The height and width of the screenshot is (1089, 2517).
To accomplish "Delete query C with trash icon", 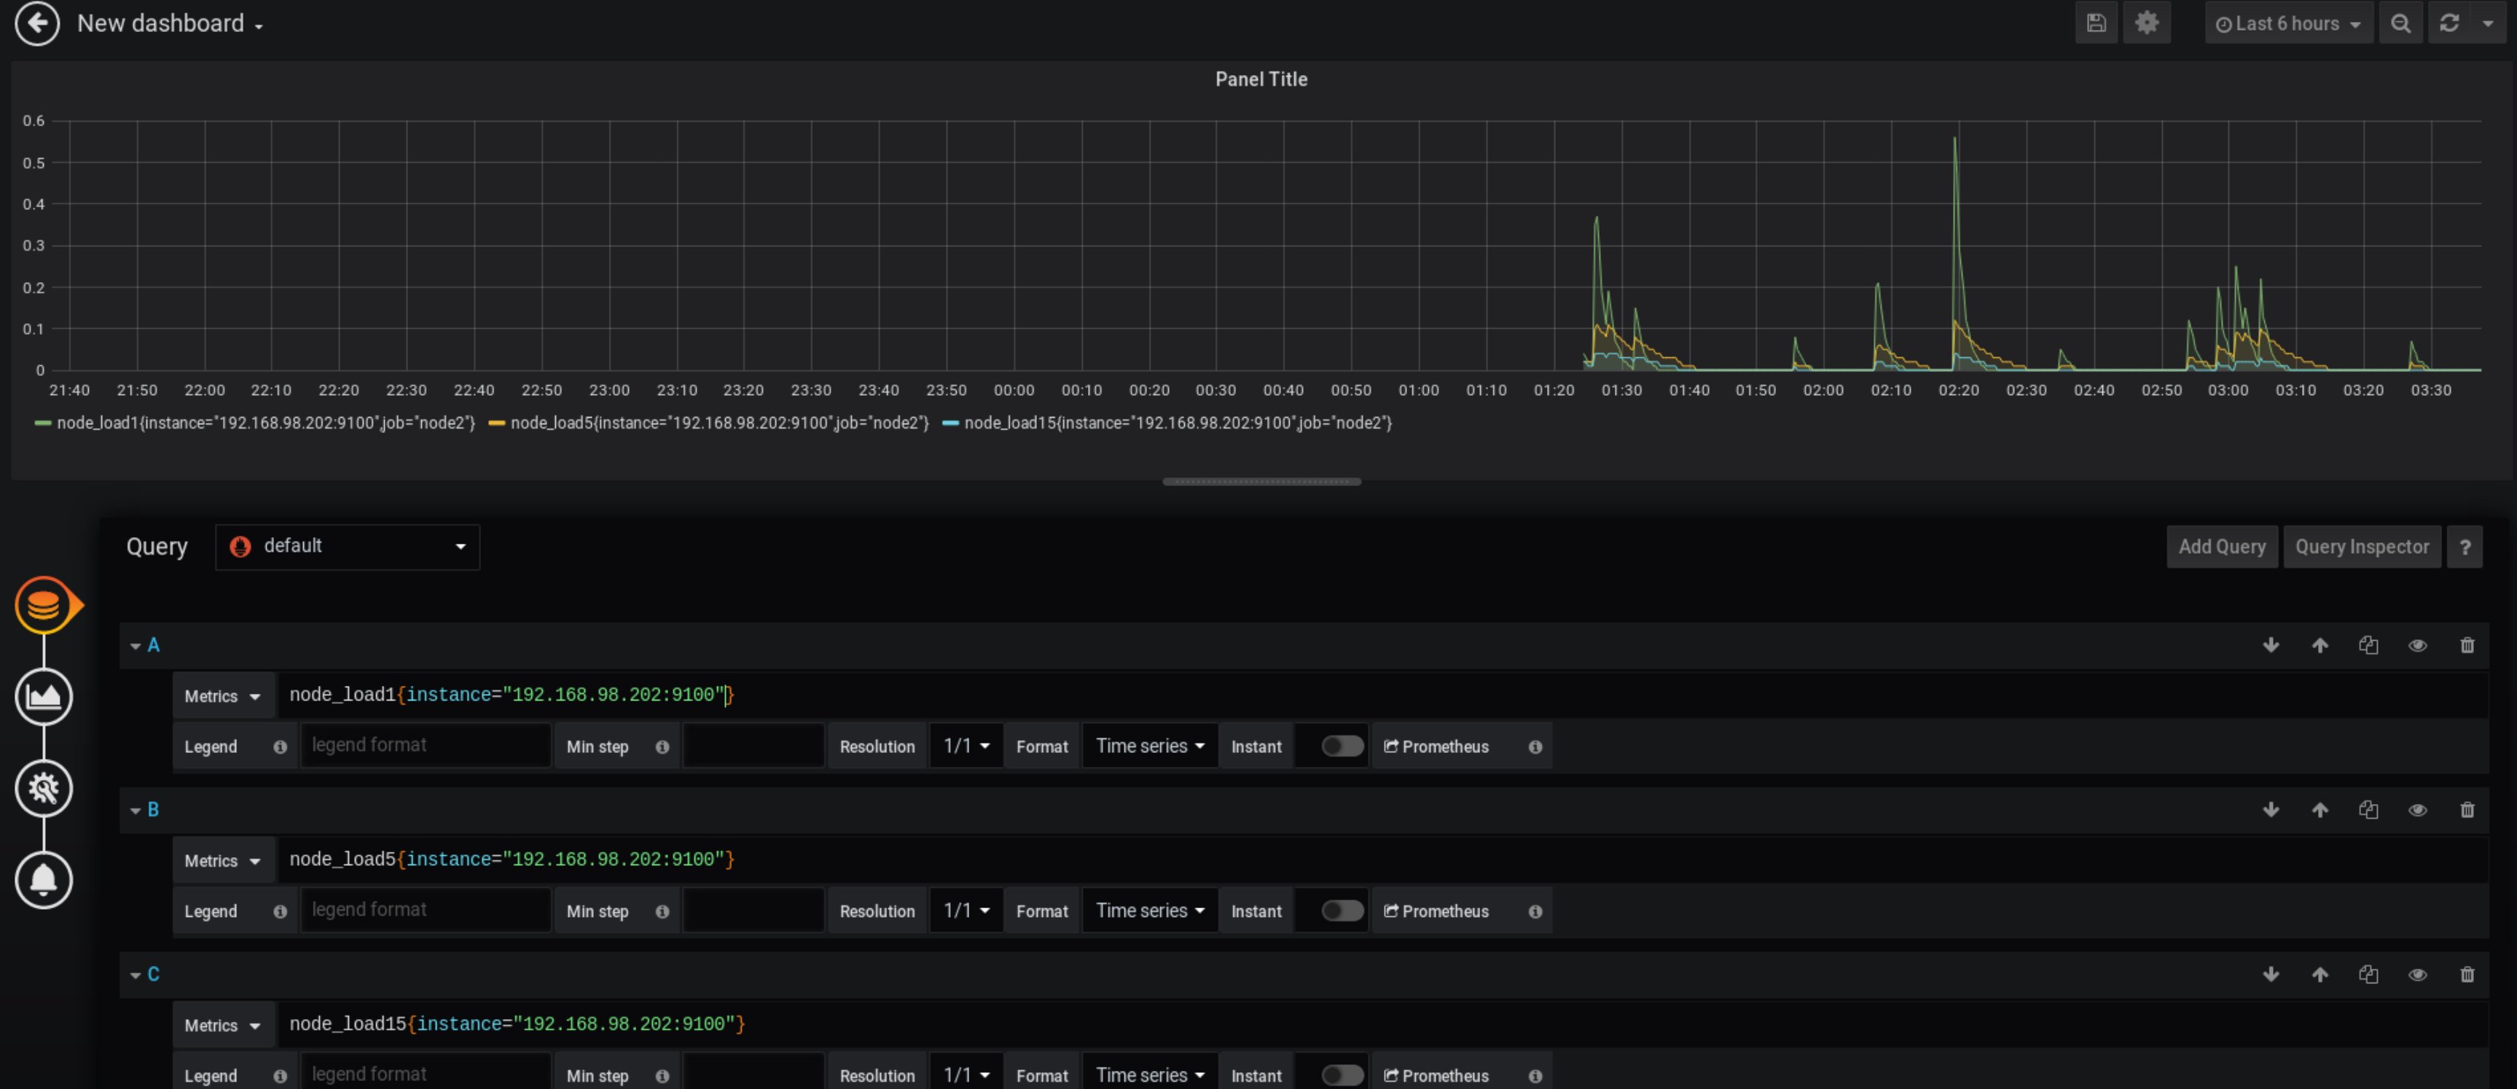I will pos(2467,974).
